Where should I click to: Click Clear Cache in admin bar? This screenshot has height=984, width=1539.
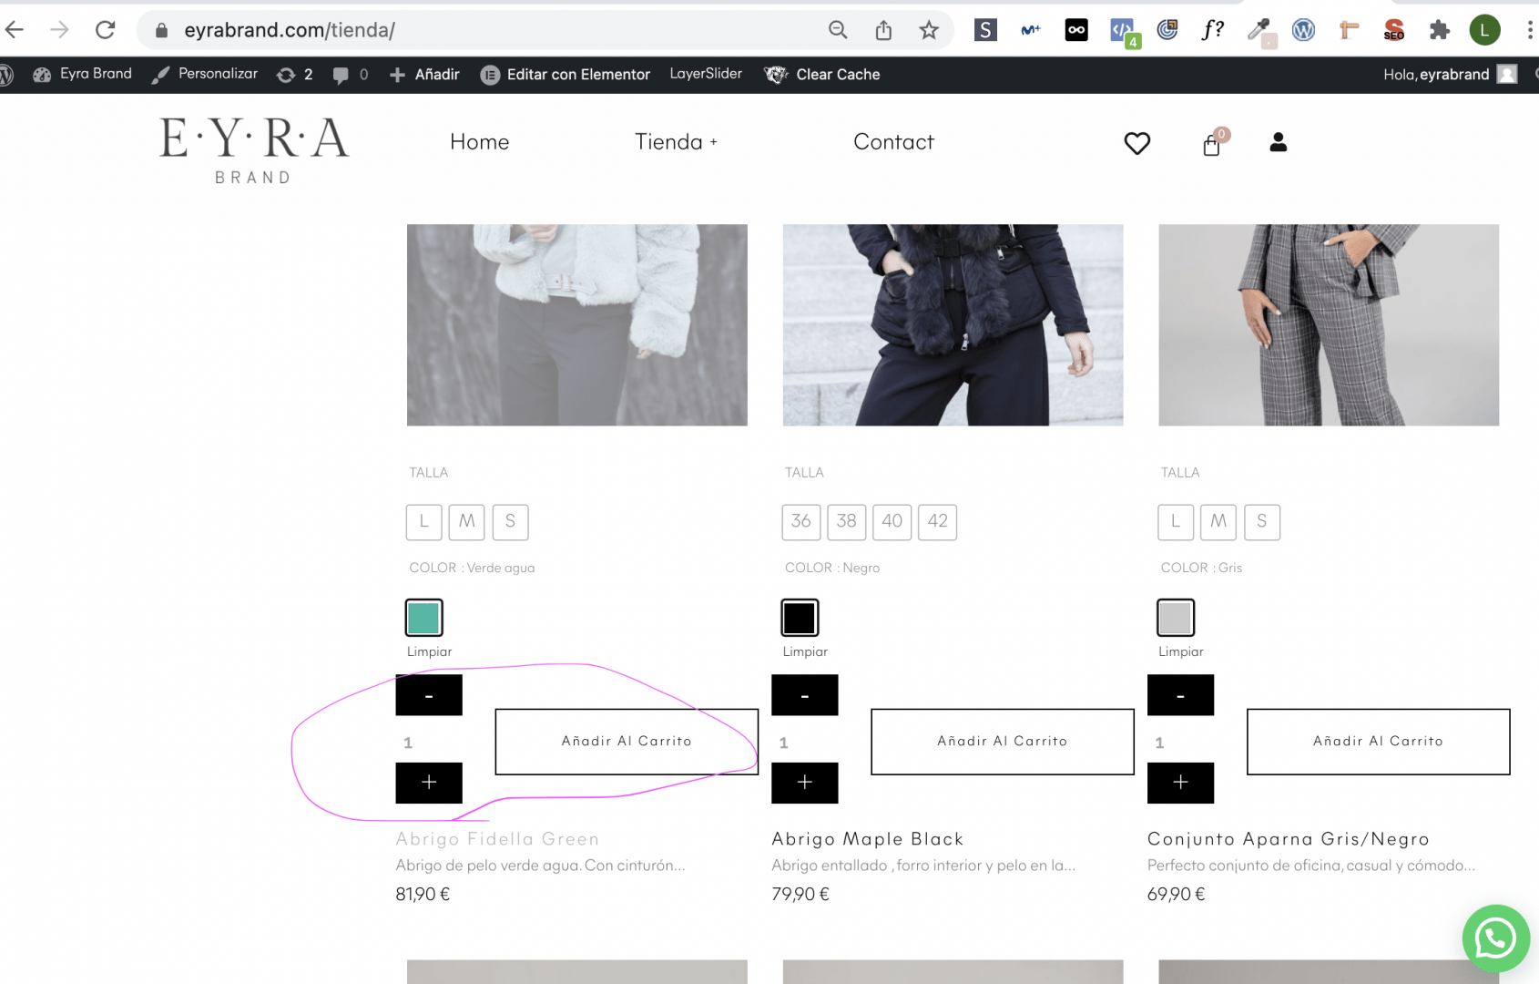coord(822,75)
